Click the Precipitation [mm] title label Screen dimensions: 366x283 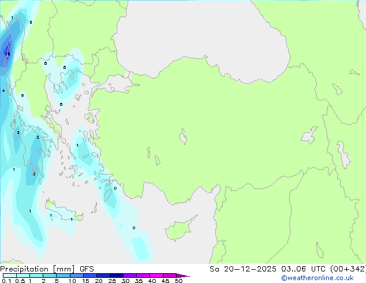tap(38, 269)
